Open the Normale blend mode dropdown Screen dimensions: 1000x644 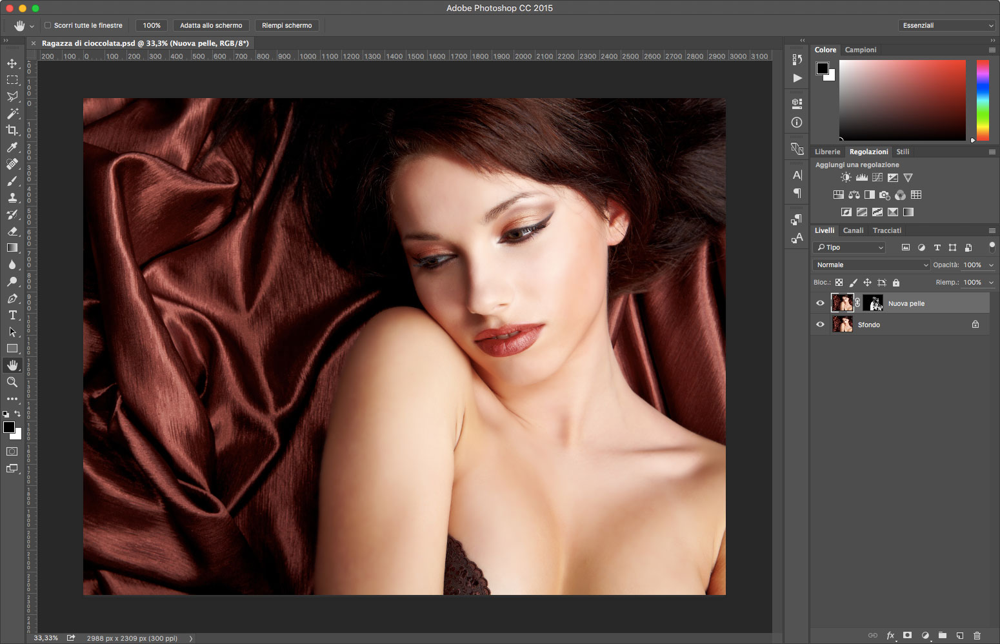tap(871, 265)
